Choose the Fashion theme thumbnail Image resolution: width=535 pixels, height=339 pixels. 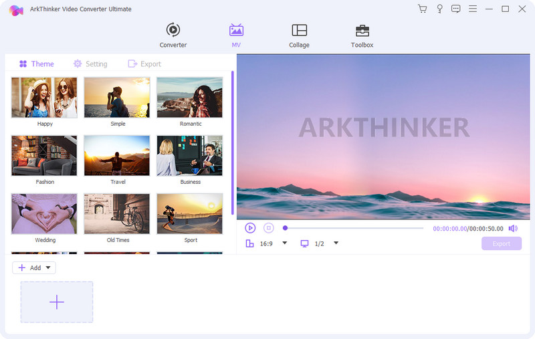click(44, 156)
